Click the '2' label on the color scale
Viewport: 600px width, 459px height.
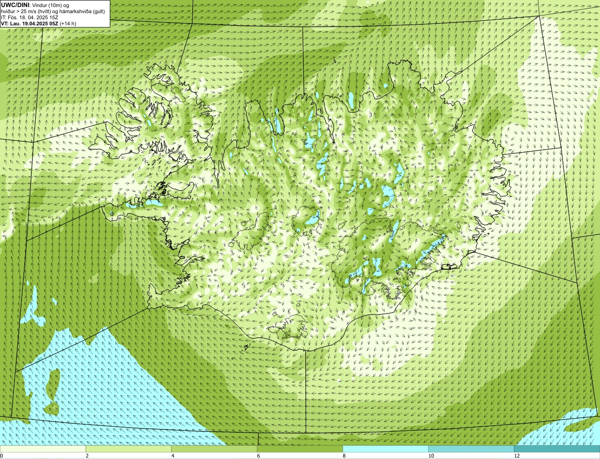(87, 456)
